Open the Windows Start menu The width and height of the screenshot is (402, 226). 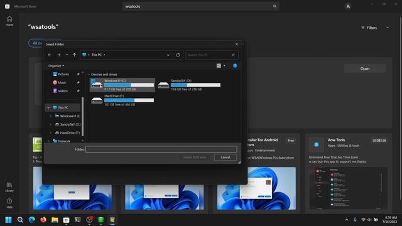pyautogui.click(x=8, y=220)
